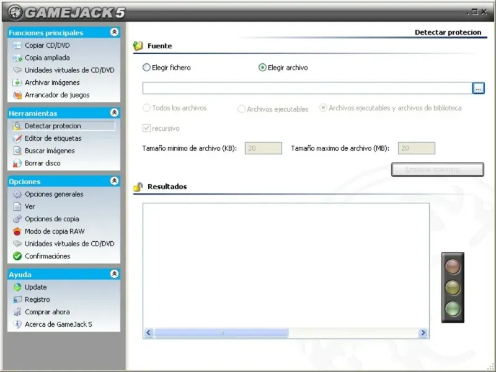Click the Copiar CD/DVD icon
The height and width of the screenshot is (372, 496).
17,45
